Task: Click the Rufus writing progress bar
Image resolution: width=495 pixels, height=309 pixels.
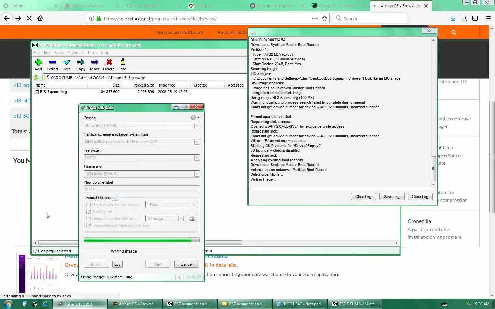Action: [x=141, y=240]
